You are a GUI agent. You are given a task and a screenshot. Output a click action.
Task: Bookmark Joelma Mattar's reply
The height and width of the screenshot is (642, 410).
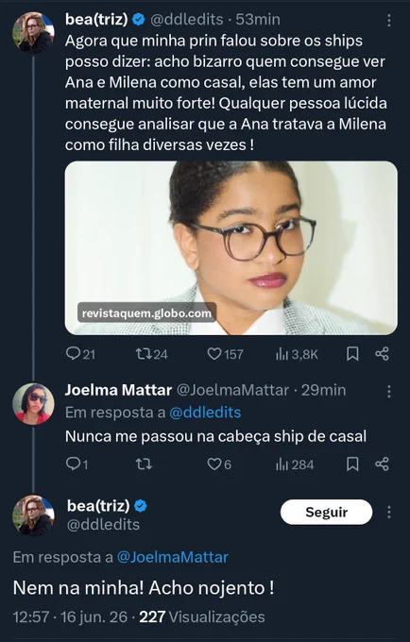[x=352, y=464]
